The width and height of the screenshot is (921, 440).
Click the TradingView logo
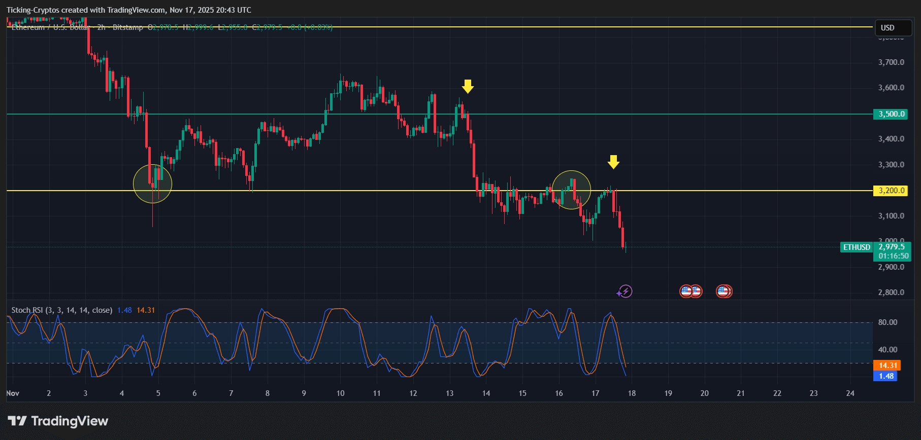point(58,421)
